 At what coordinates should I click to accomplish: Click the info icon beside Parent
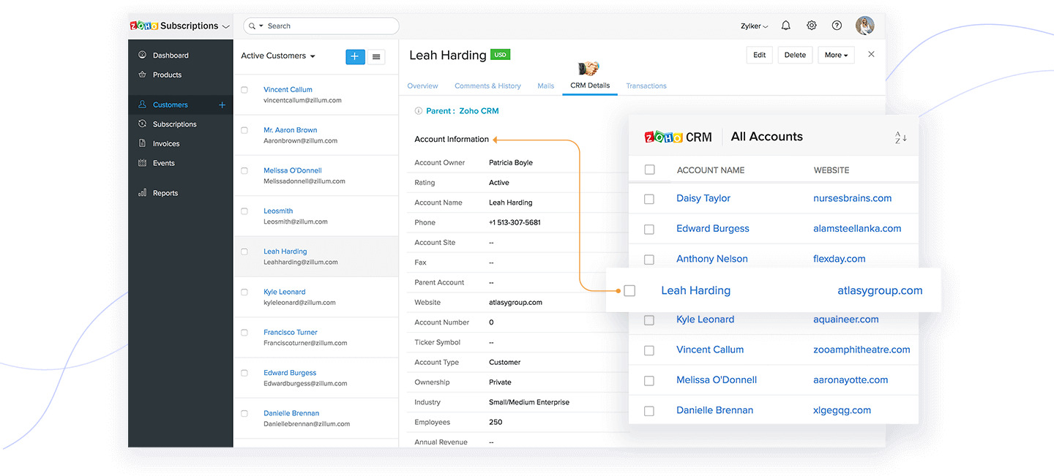pos(419,111)
